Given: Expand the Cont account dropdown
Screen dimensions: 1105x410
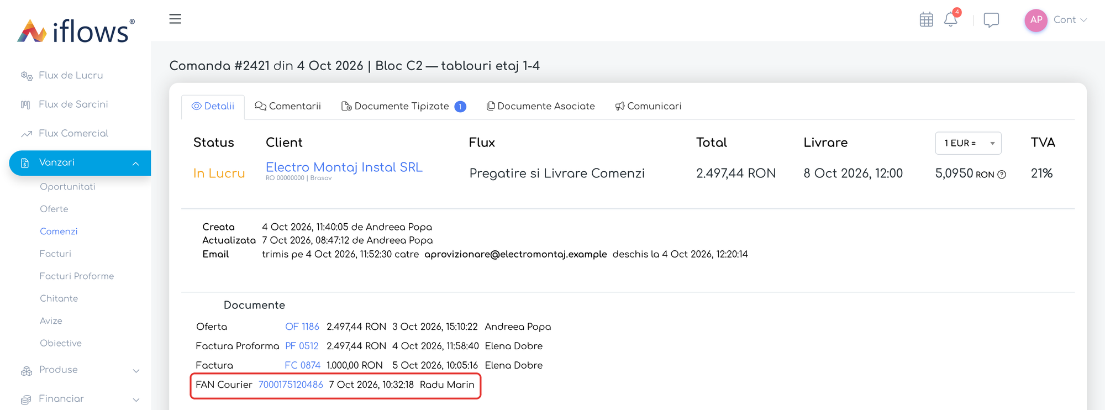Looking at the screenshot, I should [1070, 20].
